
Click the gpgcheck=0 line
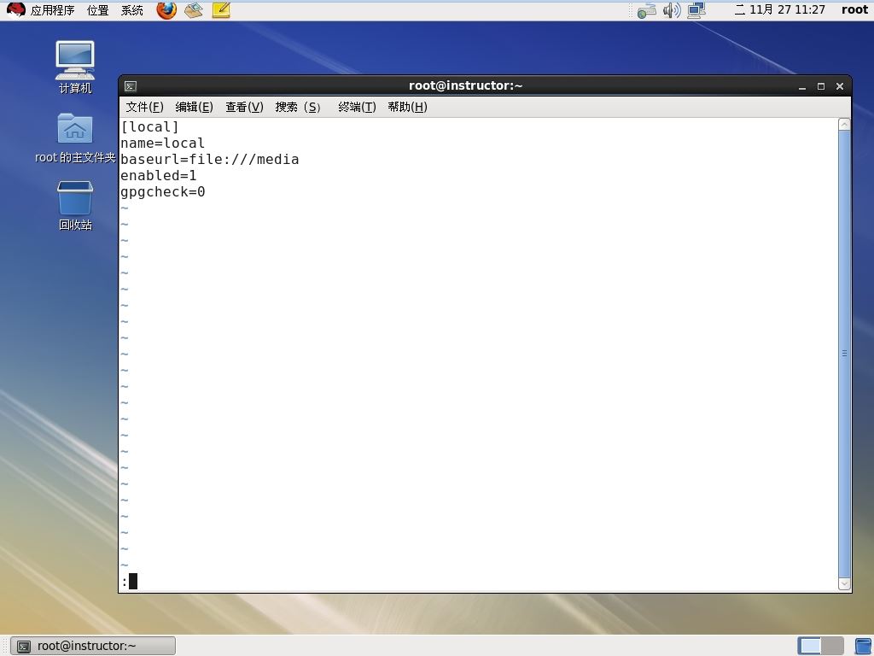click(163, 192)
